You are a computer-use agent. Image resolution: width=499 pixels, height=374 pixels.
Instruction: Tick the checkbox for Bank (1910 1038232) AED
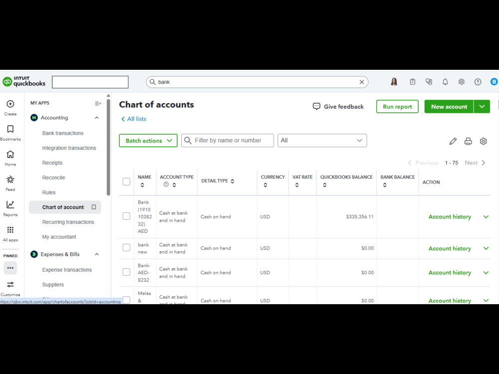pos(126,216)
